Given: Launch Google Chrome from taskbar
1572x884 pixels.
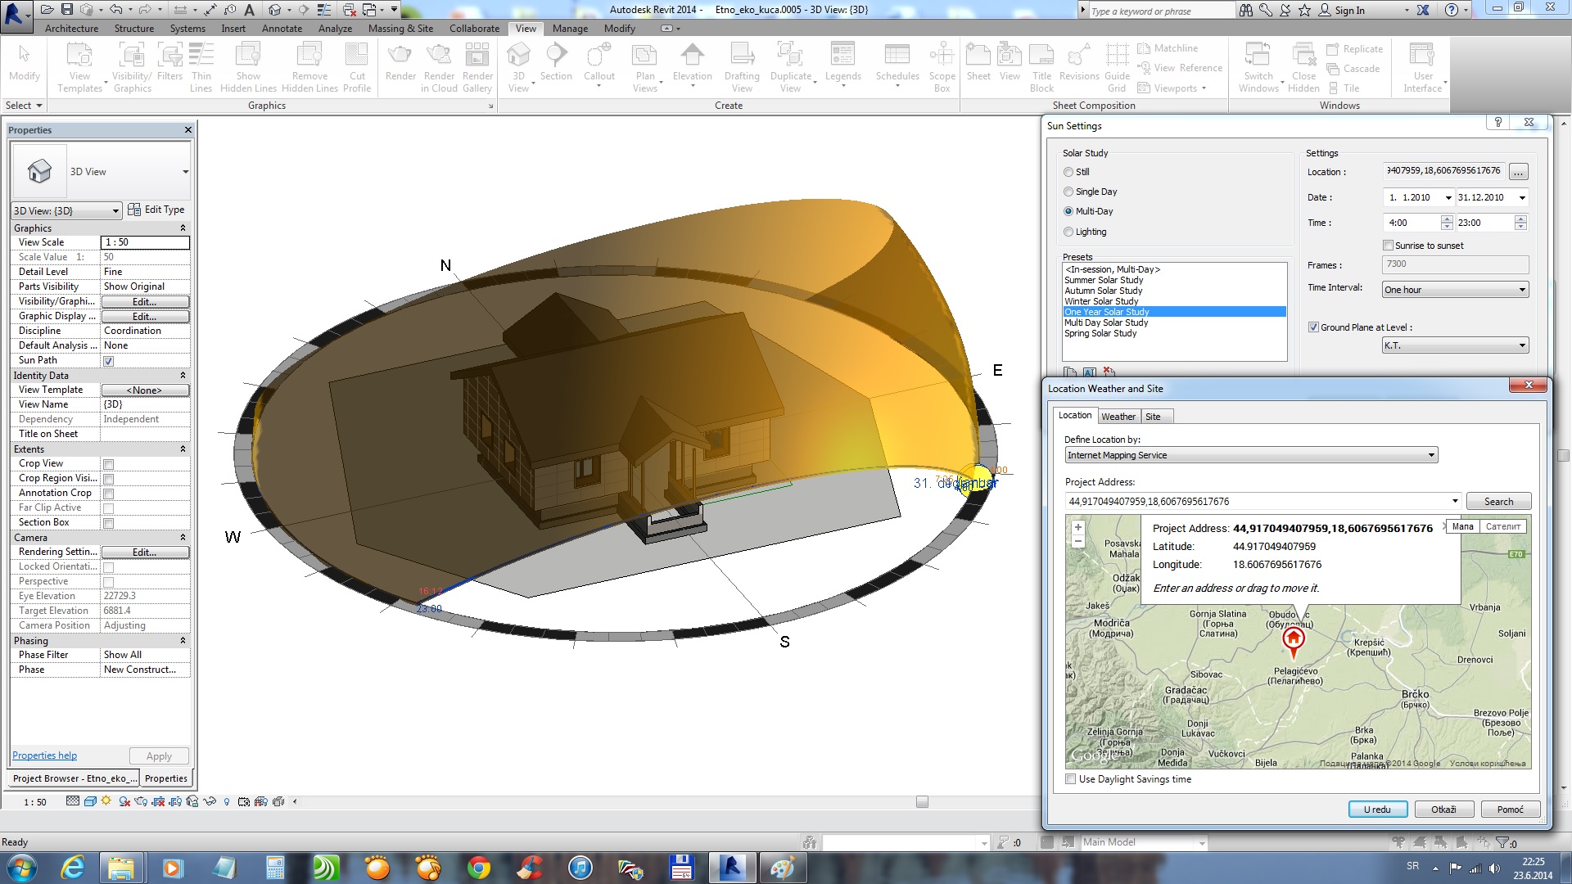Looking at the screenshot, I should coord(479,867).
